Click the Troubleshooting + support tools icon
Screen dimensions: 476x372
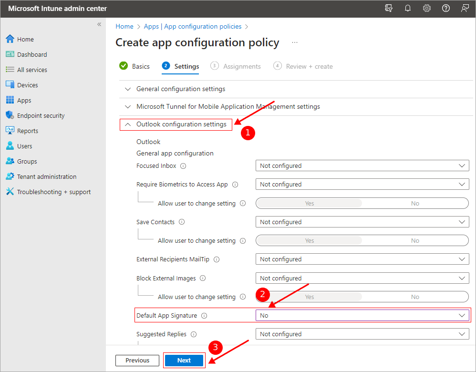(x=10, y=192)
